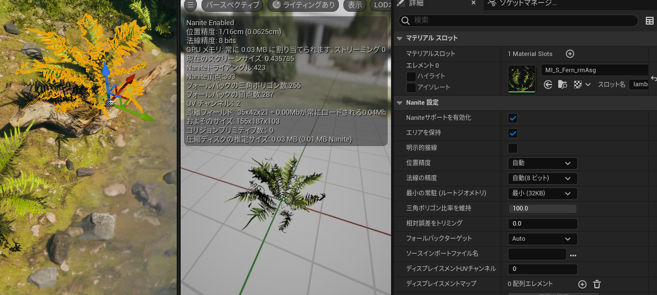Open details panel table view settings icon
The height and width of the screenshot is (295, 657).
coord(649,21)
